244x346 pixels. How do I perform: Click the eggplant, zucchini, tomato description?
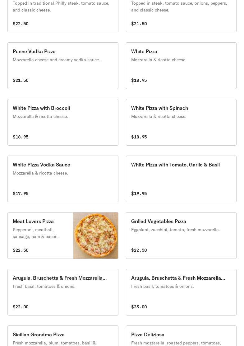175,230
